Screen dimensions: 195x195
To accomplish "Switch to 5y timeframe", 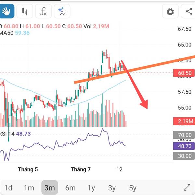I will 133,188.
